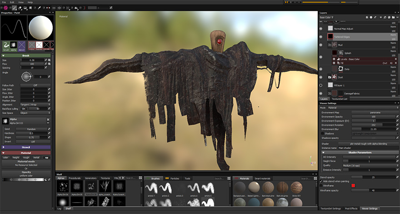Click the alpha preset icon in Properties
400x214 pixels.
point(14,45)
